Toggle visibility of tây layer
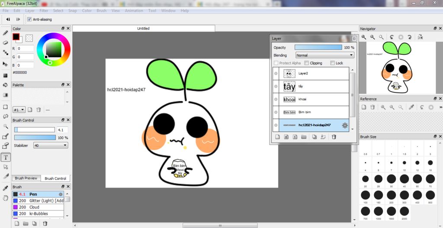Viewport: 443px width, 228px height. [276, 87]
